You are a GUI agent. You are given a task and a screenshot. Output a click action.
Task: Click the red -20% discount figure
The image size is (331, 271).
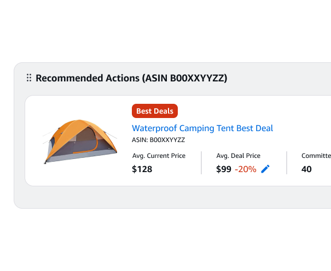pyautogui.click(x=246, y=169)
